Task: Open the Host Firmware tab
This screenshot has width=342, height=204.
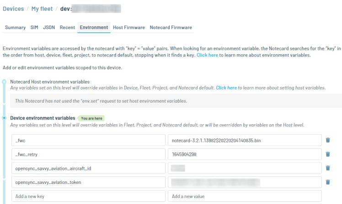Action: click(x=129, y=27)
